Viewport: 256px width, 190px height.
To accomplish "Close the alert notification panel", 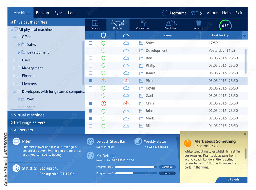I will (x=245, y=134).
